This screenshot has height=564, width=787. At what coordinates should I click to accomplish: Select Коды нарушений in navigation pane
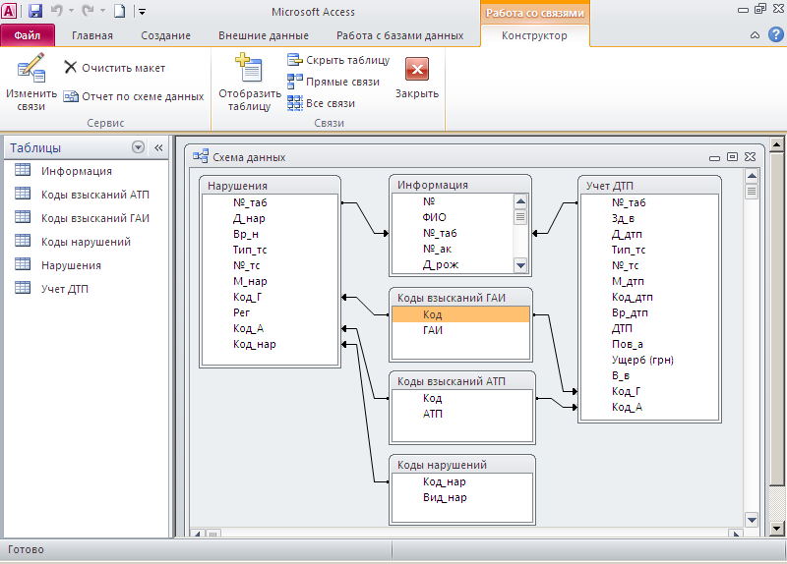(x=86, y=242)
